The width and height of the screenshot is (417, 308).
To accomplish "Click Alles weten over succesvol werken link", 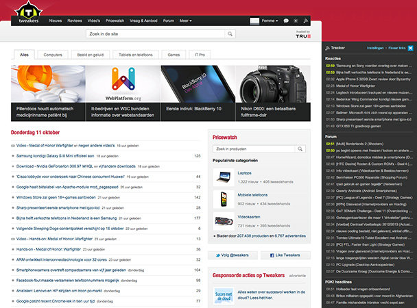I will pos(272,295).
